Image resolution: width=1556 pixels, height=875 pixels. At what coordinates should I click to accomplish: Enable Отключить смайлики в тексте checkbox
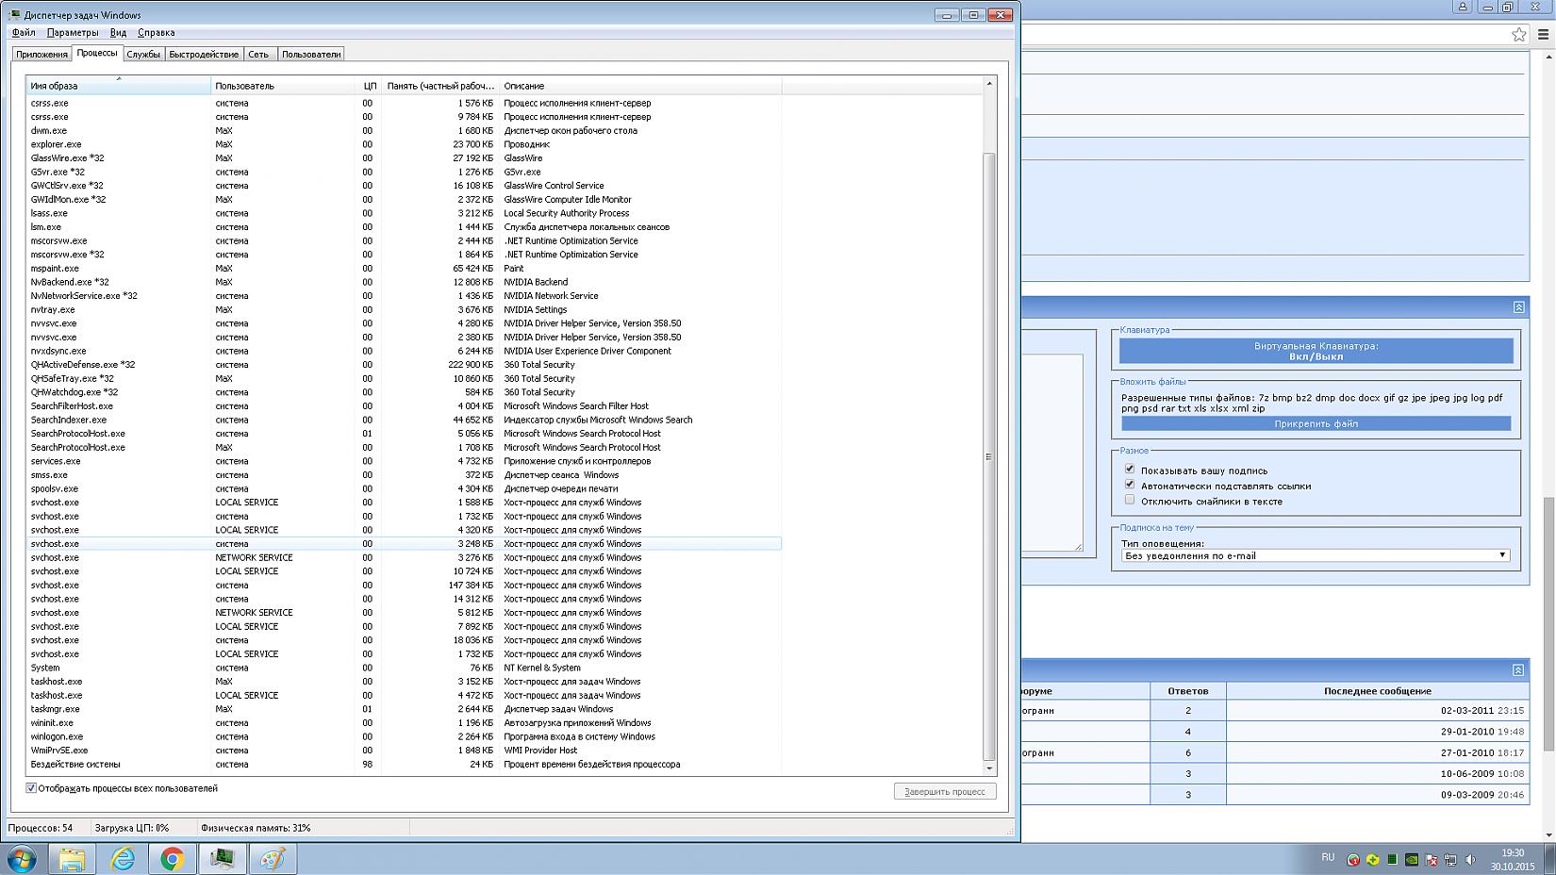coord(1130,501)
